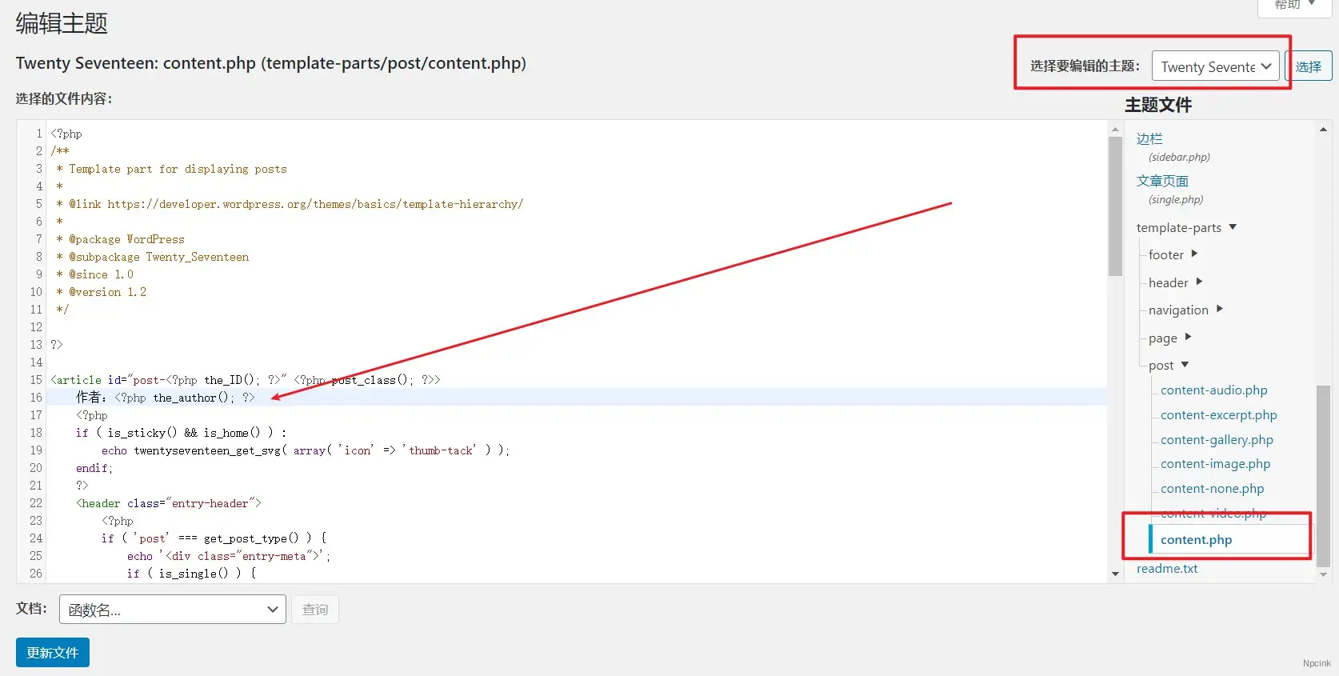Collapse the post folder arrow
Viewport: 1339px width, 676px height.
click(1185, 365)
